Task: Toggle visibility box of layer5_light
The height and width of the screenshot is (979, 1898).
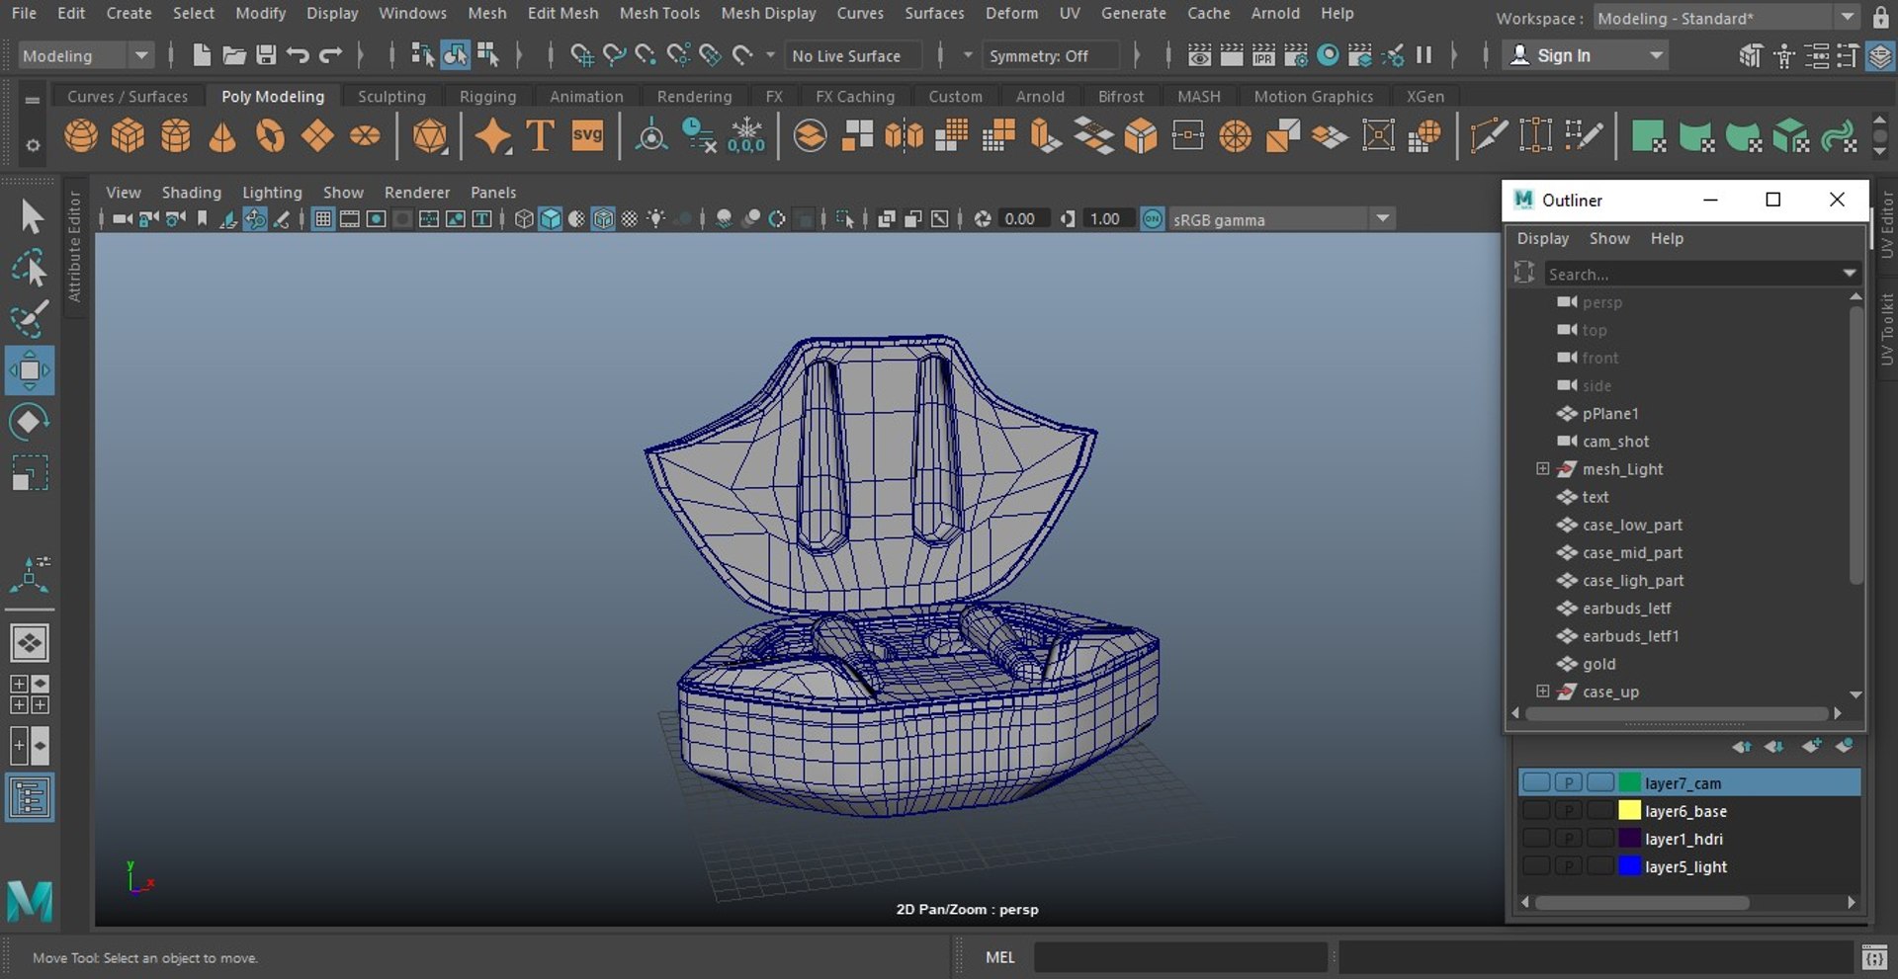Action: (1535, 865)
